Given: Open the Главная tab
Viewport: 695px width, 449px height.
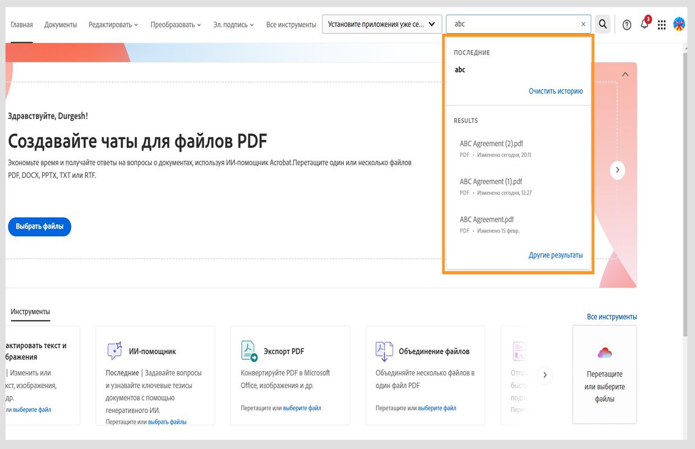Looking at the screenshot, I should click(x=22, y=25).
